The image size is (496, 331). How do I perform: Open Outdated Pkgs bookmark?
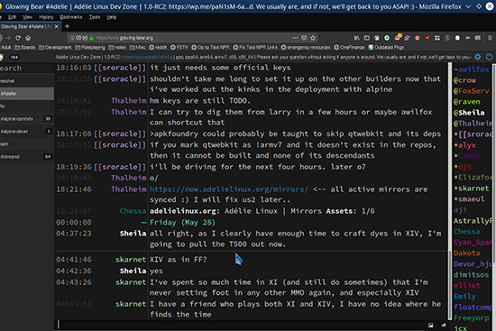[386, 48]
